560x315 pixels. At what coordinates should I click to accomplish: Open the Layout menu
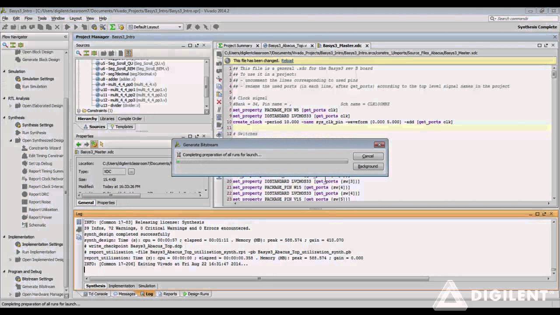(x=76, y=18)
